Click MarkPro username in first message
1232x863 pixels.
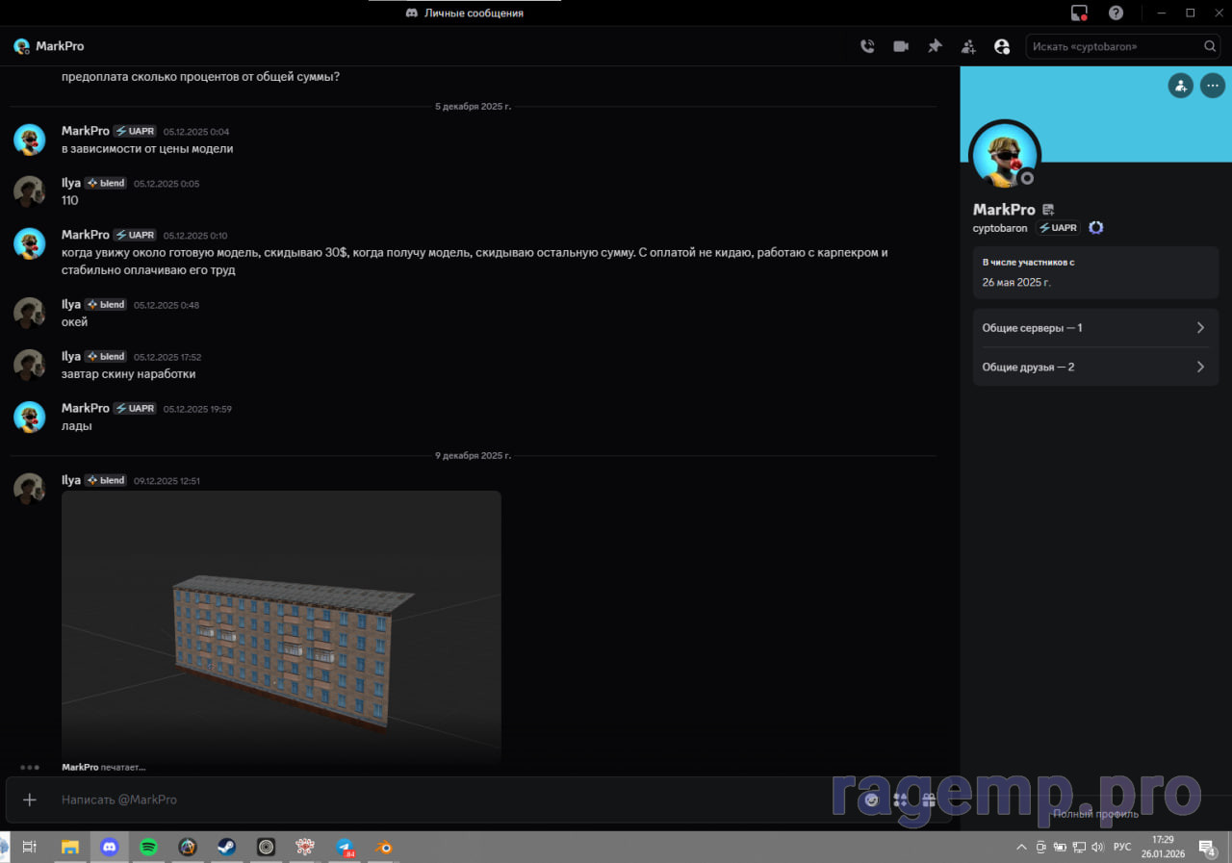[85, 131]
